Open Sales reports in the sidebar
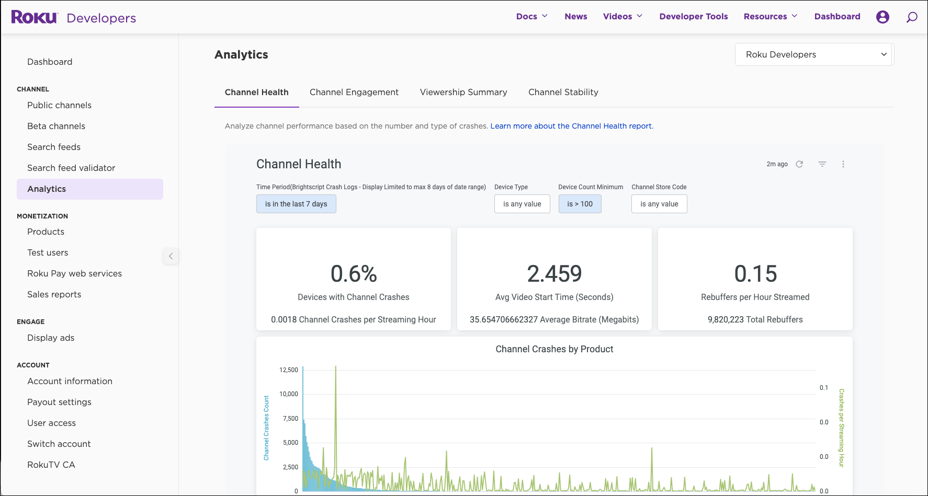928x496 pixels. click(54, 294)
